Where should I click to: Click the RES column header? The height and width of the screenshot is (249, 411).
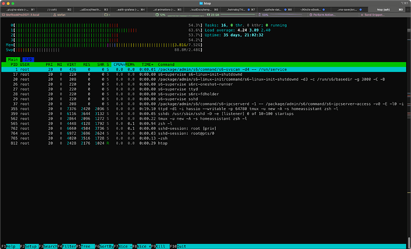pos(87,64)
